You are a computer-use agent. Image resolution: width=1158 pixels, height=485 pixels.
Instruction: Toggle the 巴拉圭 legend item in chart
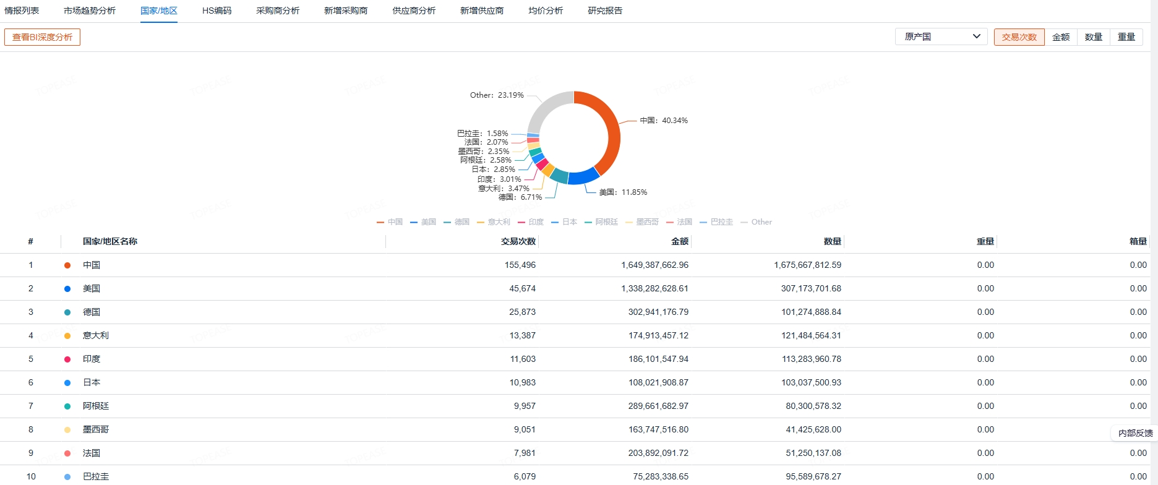716,222
